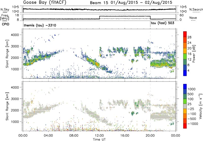The height and width of the screenshot is (141, 203).
Task: Select the Beam 15 date range heading
Action: click(131, 3)
